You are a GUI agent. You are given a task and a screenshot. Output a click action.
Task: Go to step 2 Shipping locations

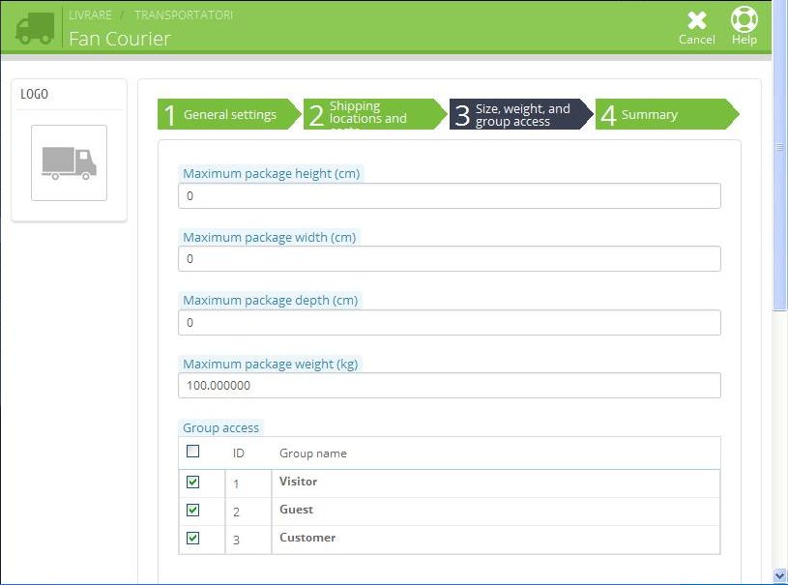click(x=375, y=115)
